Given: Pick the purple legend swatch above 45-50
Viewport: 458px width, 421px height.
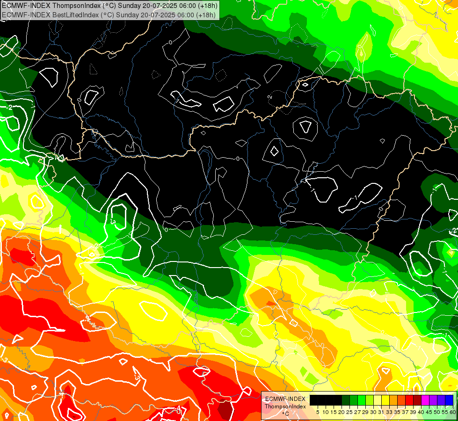Looking at the screenshot, I should (x=433, y=400).
